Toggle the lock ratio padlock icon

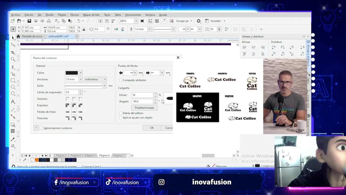(x=84, y=29)
